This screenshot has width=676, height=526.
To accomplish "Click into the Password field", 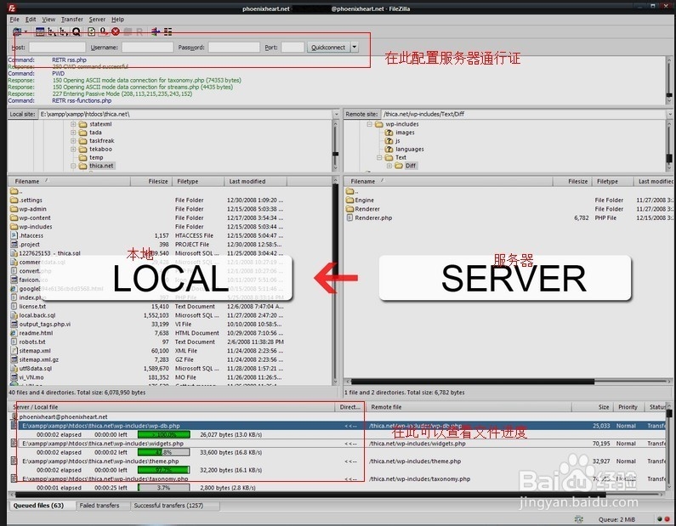I will click(x=234, y=48).
